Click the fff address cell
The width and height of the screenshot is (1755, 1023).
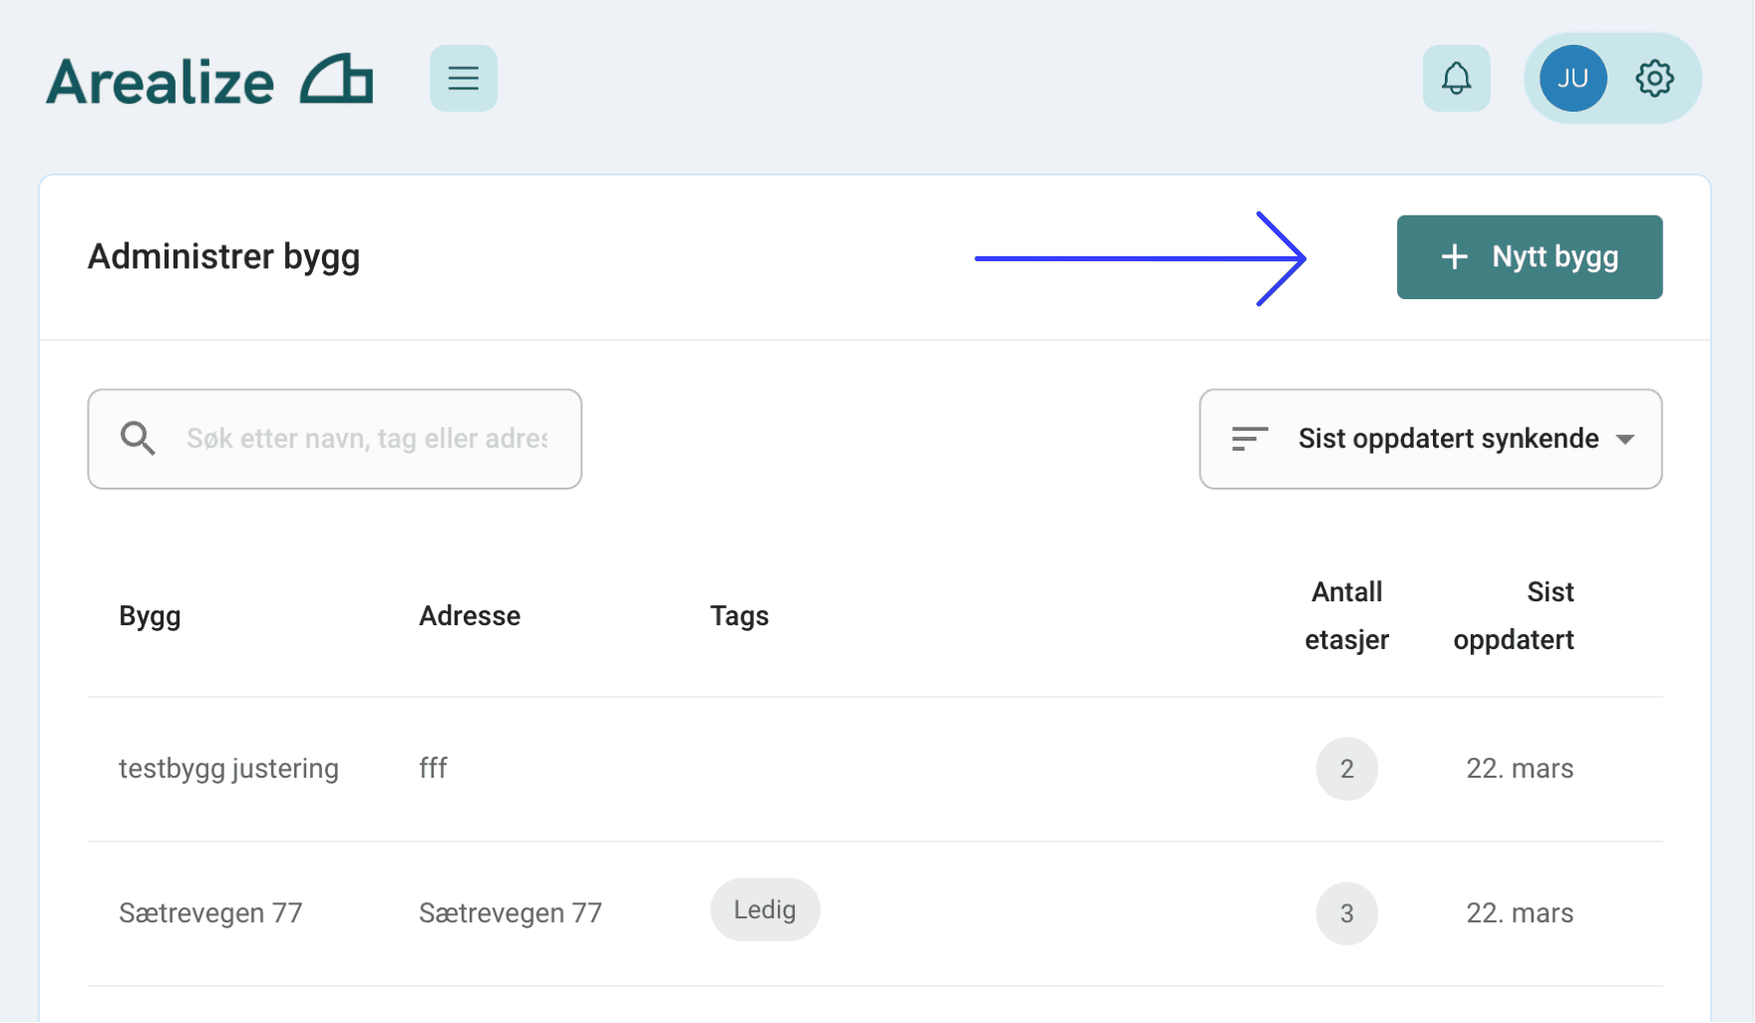click(433, 768)
